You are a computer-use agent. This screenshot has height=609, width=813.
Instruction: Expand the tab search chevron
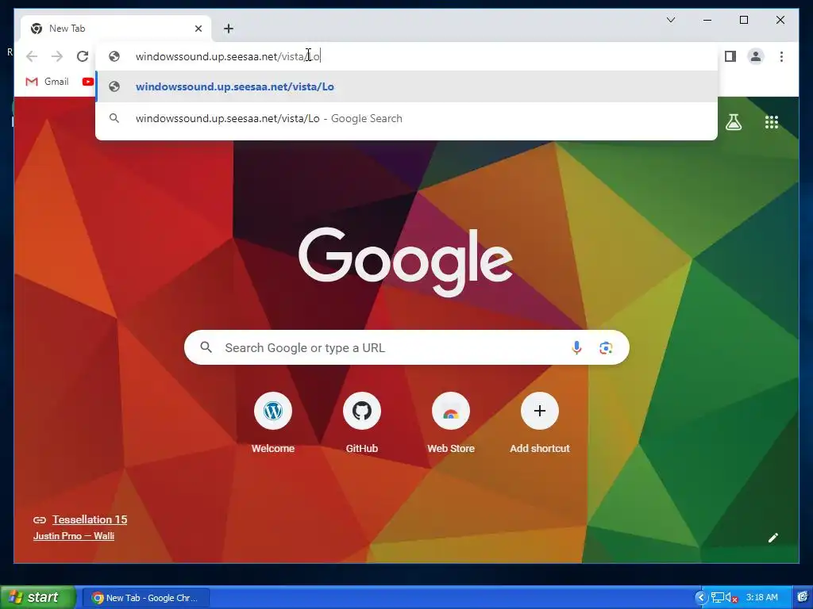(670, 20)
